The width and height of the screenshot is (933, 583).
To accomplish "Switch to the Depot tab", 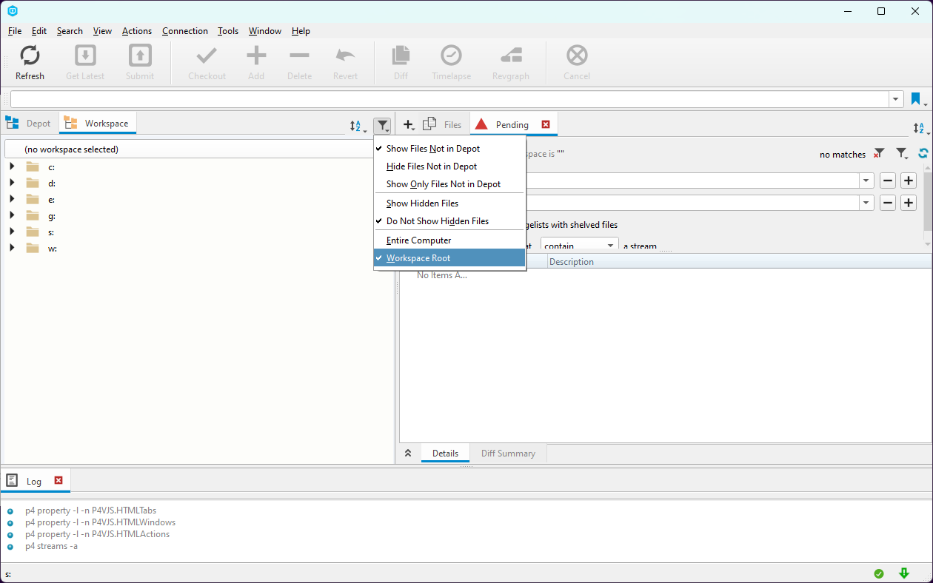I will coord(30,124).
